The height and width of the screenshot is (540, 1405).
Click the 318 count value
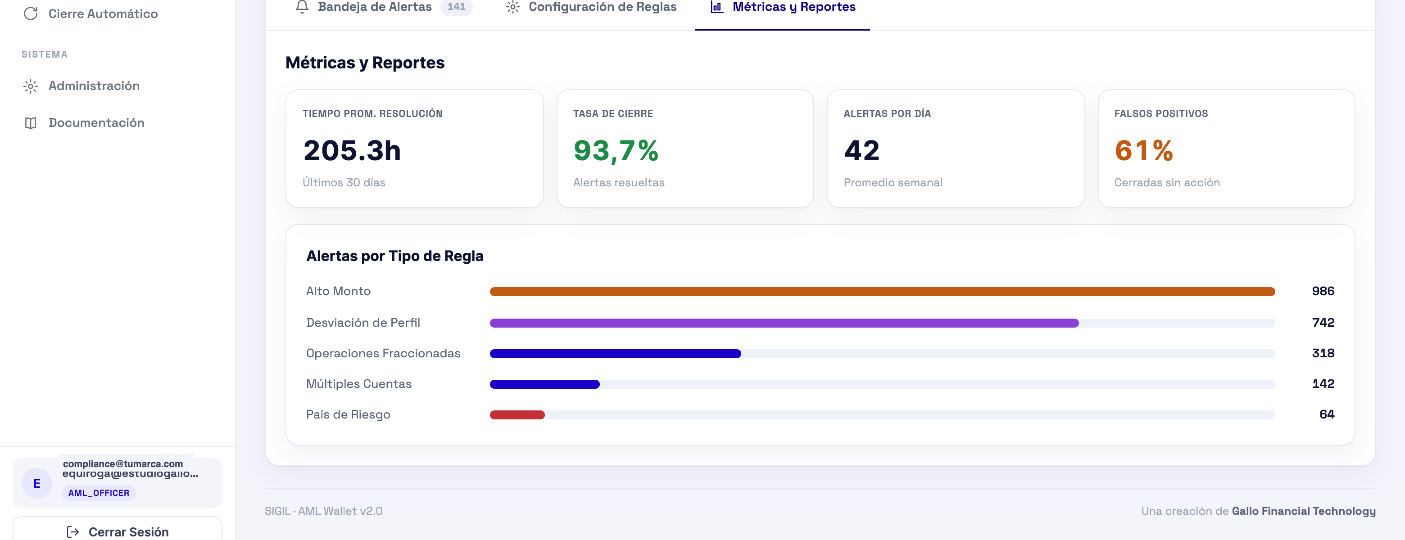click(1323, 354)
